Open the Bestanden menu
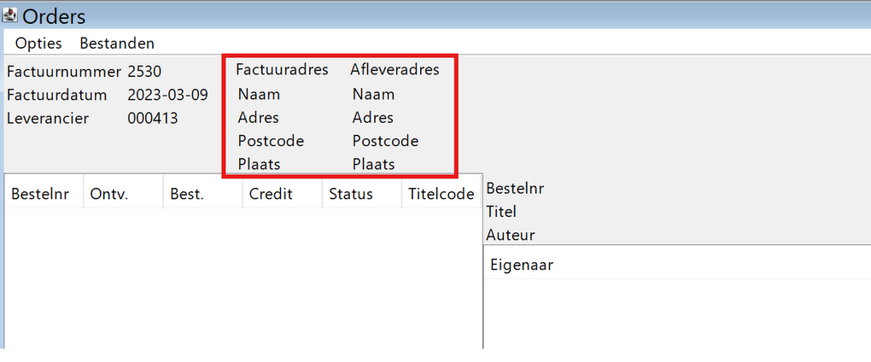 click(117, 43)
